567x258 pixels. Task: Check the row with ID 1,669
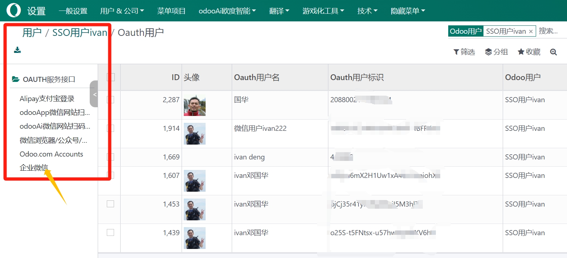pyautogui.click(x=110, y=157)
